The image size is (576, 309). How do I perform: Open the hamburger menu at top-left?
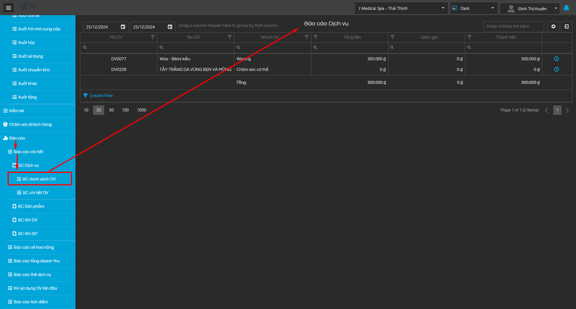click(8, 8)
